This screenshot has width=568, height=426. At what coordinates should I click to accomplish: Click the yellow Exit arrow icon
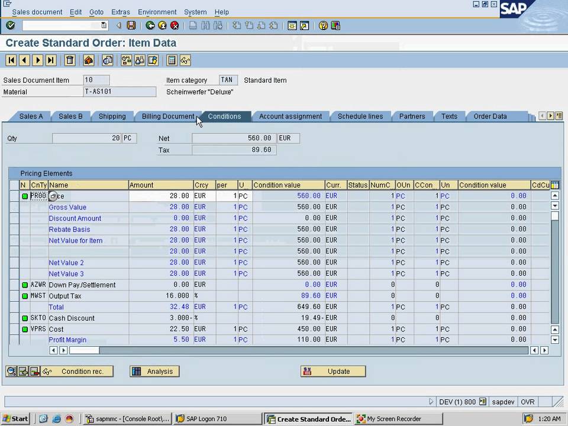[162, 25]
